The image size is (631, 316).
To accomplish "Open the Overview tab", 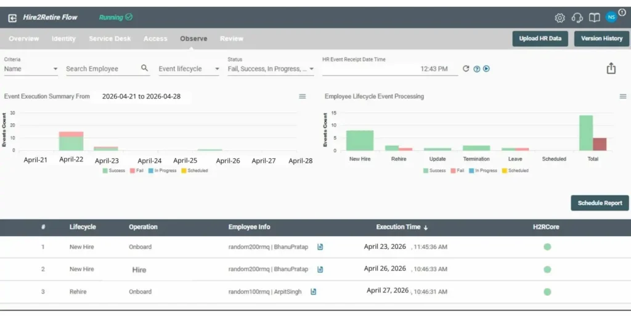I will click(x=24, y=39).
